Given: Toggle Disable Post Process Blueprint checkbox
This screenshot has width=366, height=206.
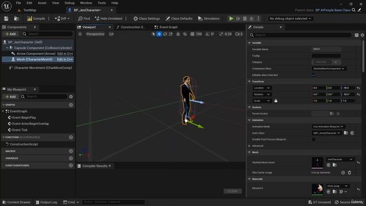Looking at the screenshot, I should point(313,140).
